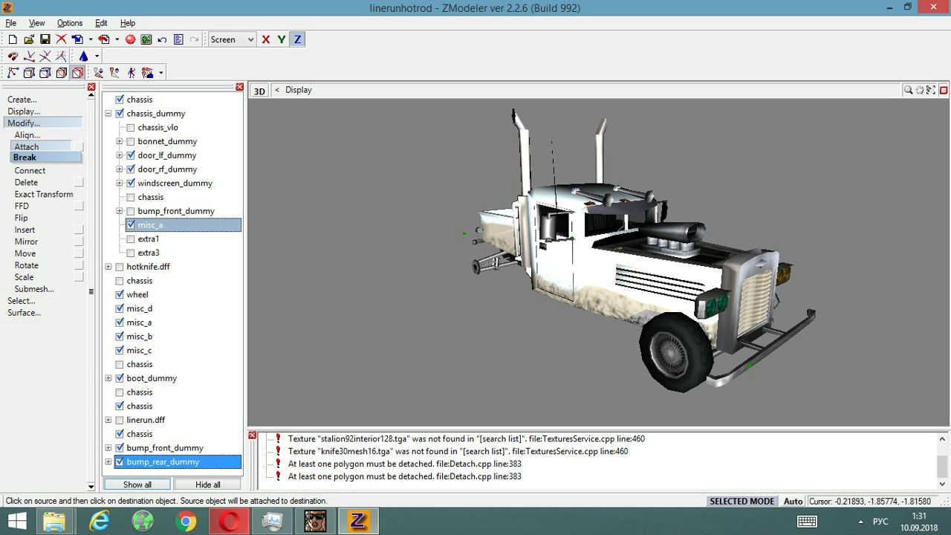
Task: Select the snap magnet icon
Action: (13, 56)
